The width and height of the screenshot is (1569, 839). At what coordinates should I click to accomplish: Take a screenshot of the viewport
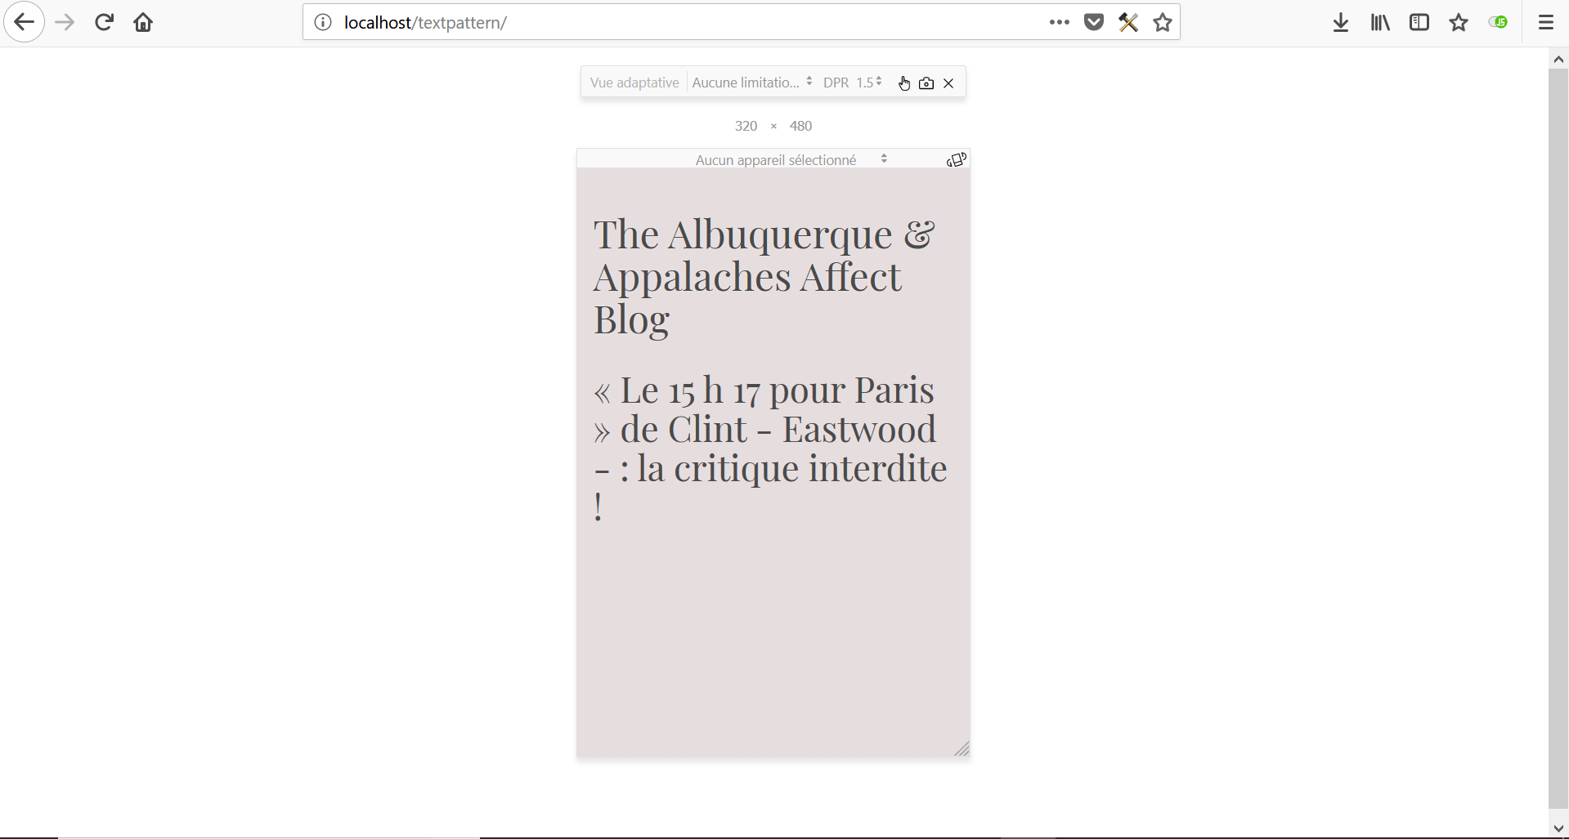926,83
